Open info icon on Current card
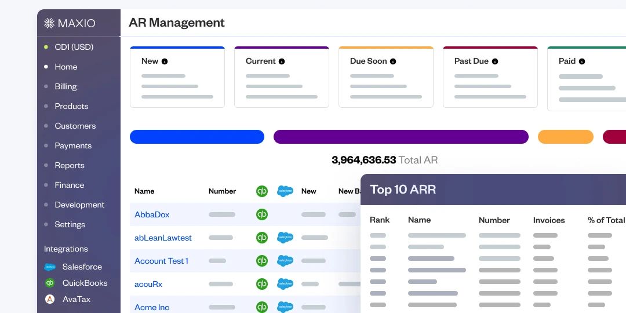This screenshot has height=313, width=626. tap(282, 61)
